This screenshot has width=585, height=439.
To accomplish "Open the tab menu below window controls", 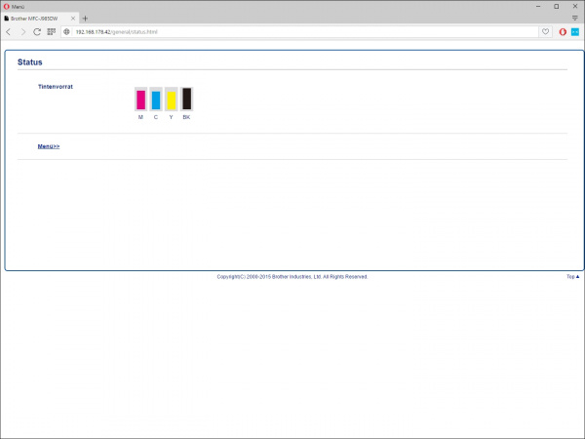I will point(574,19).
